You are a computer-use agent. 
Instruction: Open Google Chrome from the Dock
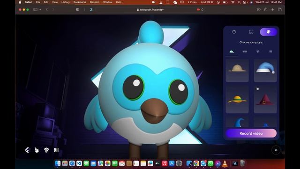pos(196,163)
